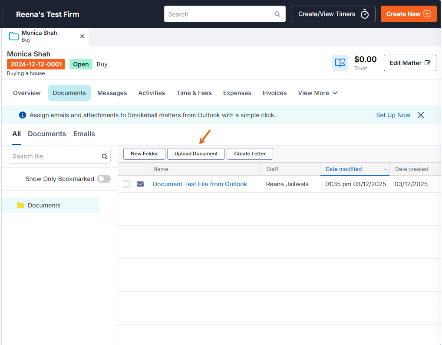This screenshot has height=345, width=442.
Task: Select the Documents matter tab
Action: (69, 93)
